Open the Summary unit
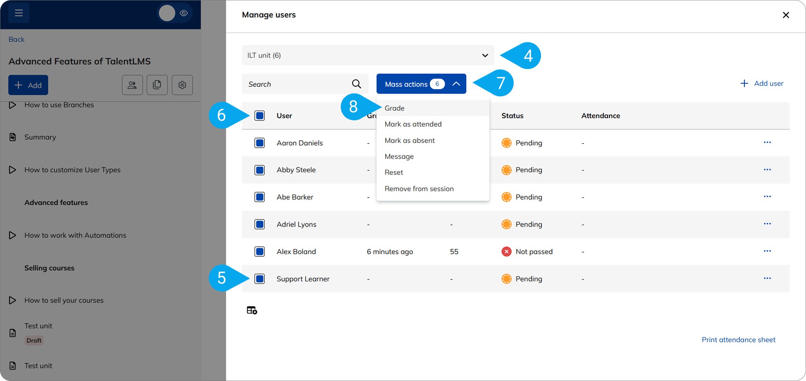This screenshot has width=806, height=381. (40, 137)
